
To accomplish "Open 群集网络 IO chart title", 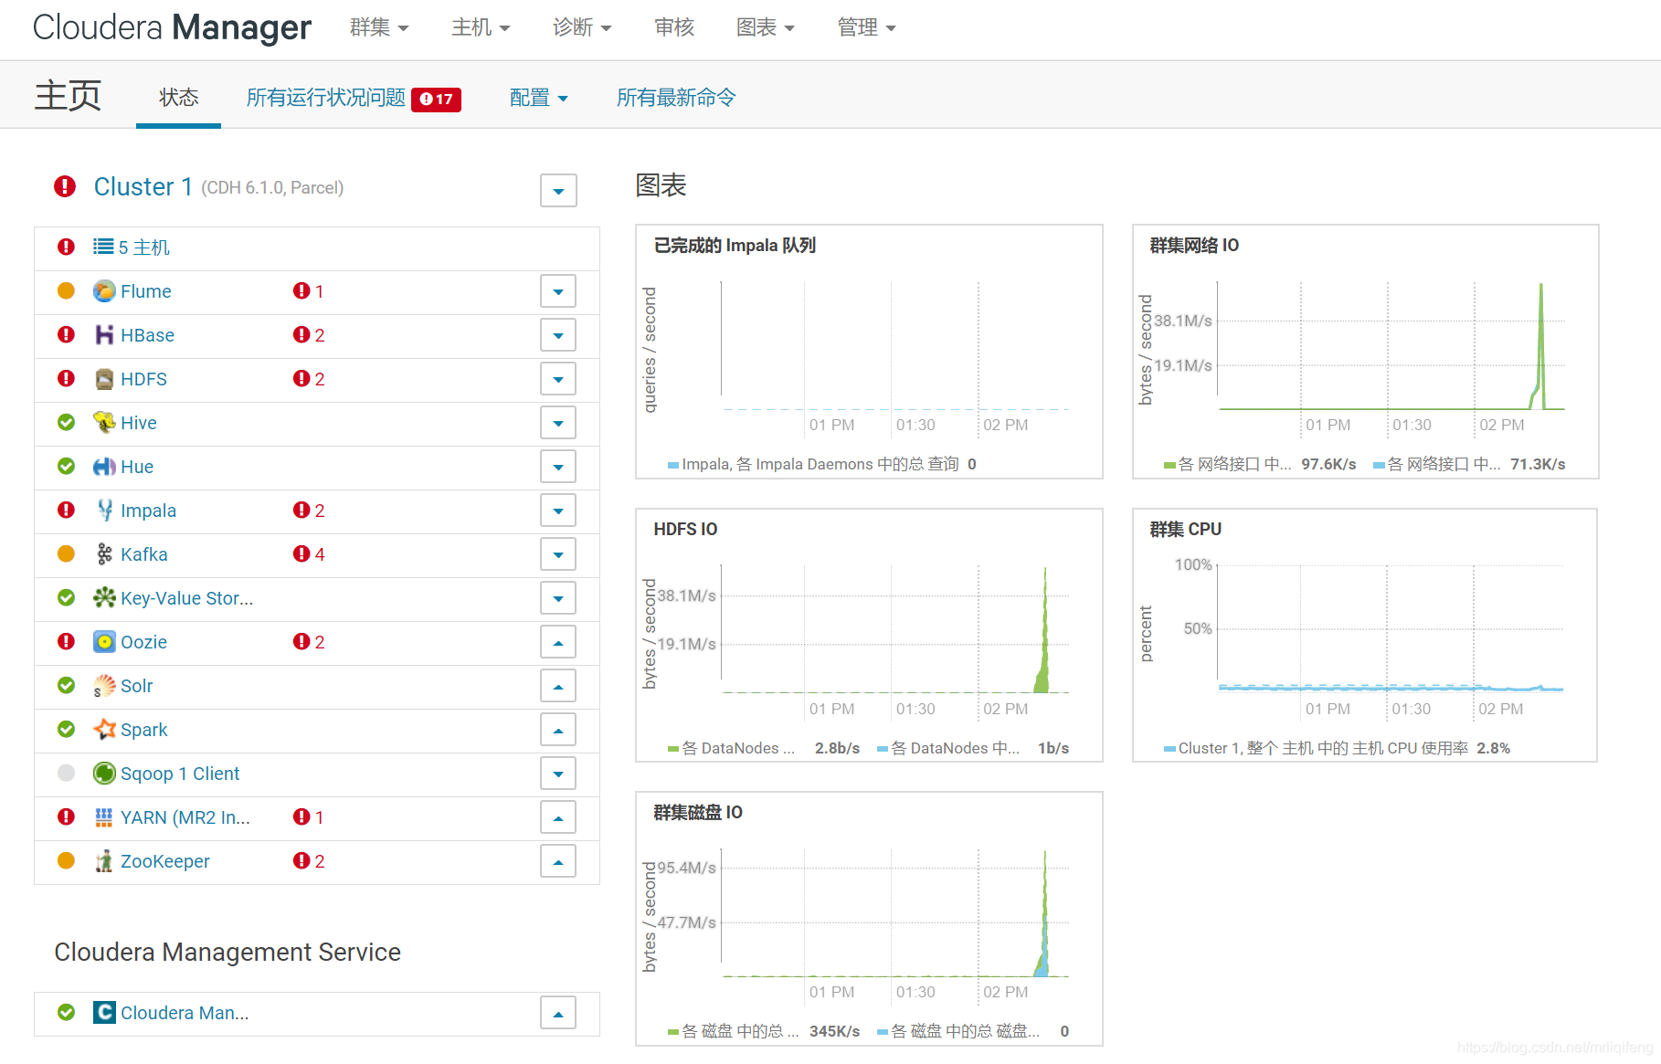I will [x=1194, y=246].
